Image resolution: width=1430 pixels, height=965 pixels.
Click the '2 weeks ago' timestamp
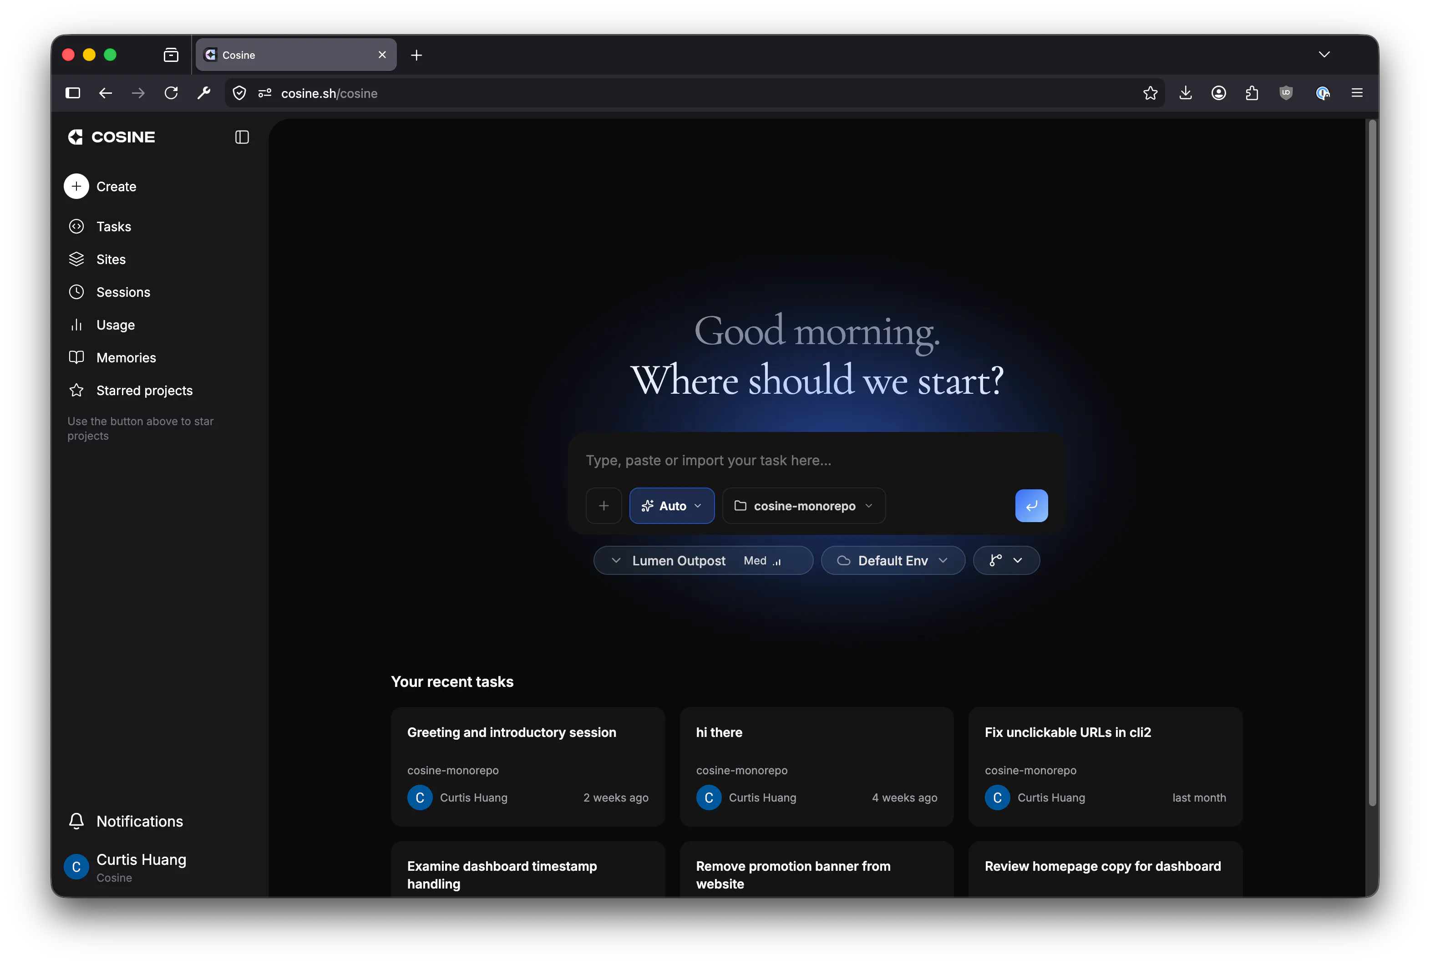(x=615, y=797)
